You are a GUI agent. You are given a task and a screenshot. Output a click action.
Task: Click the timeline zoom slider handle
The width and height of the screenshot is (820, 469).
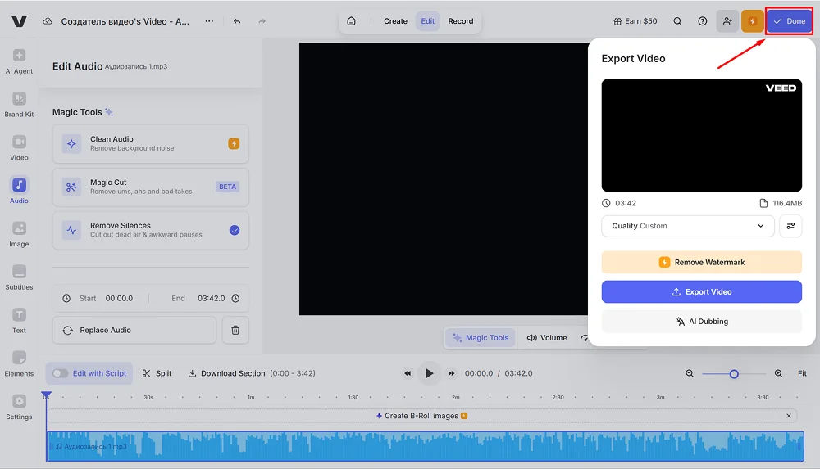coord(734,373)
